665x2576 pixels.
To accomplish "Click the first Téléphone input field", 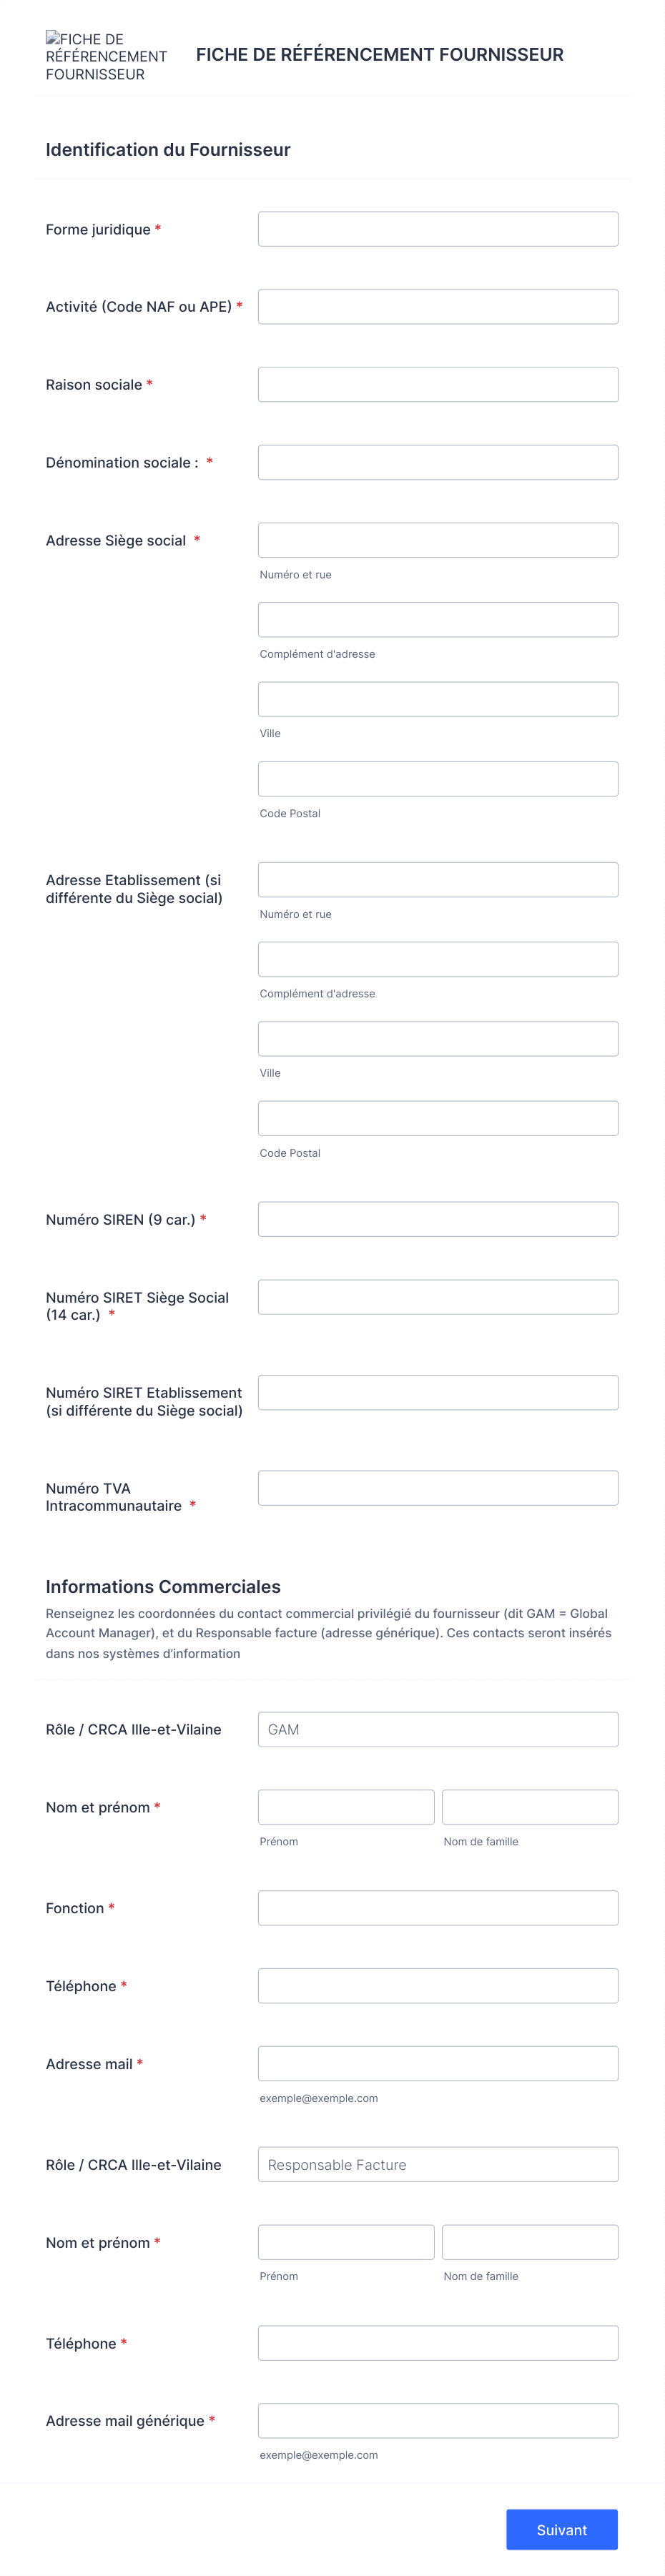I will pos(437,1985).
